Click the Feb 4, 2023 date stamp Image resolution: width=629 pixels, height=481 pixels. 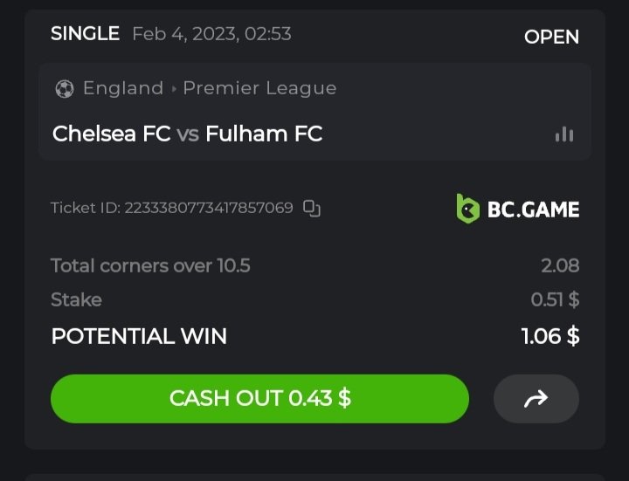pos(211,34)
